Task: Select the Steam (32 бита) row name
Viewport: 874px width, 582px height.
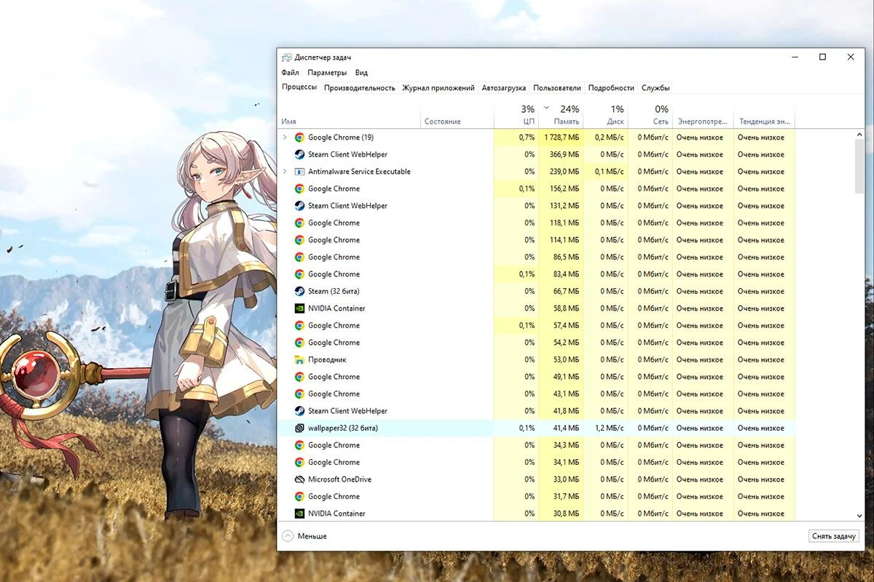Action: (x=334, y=292)
